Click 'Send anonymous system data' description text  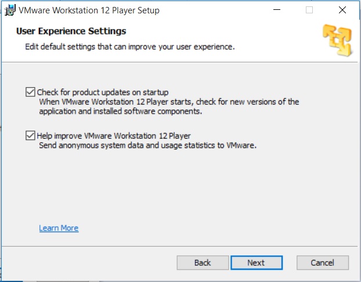tap(147, 146)
